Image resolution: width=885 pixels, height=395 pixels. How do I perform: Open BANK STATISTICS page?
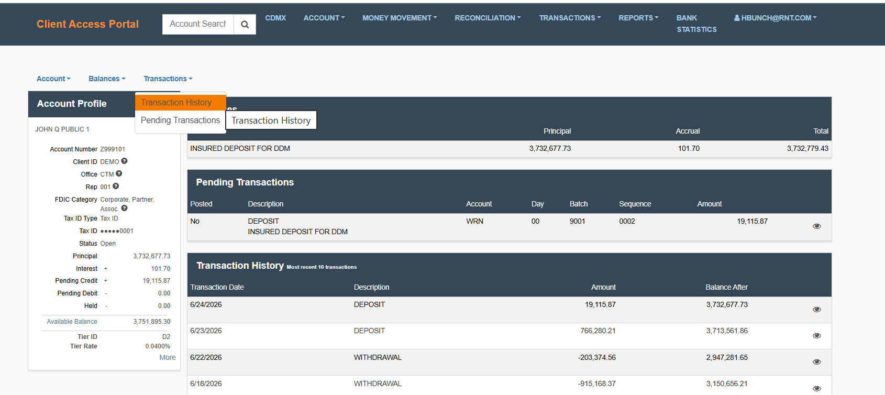(x=696, y=24)
